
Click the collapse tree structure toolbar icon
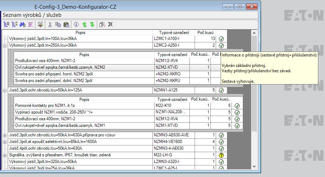[6, 25]
